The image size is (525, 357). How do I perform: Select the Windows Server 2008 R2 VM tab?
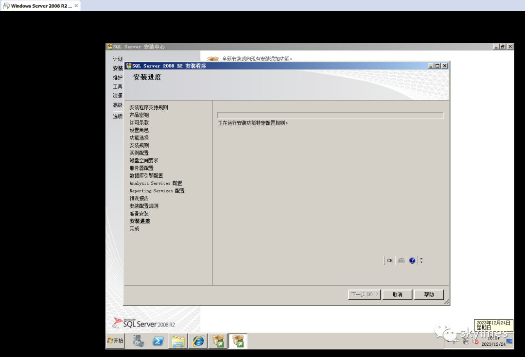tap(40, 6)
